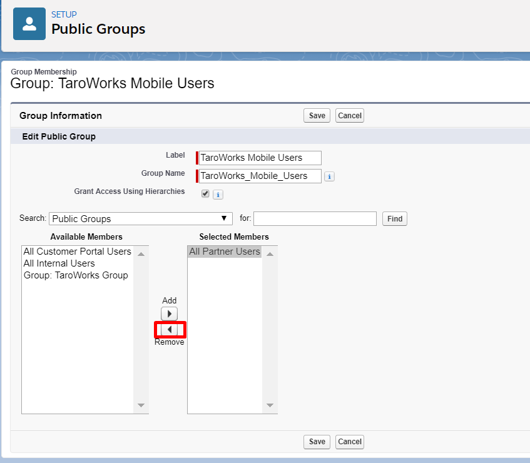This screenshot has height=463, width=530.
Task: Click the Find button
Action: pos(394,218)
